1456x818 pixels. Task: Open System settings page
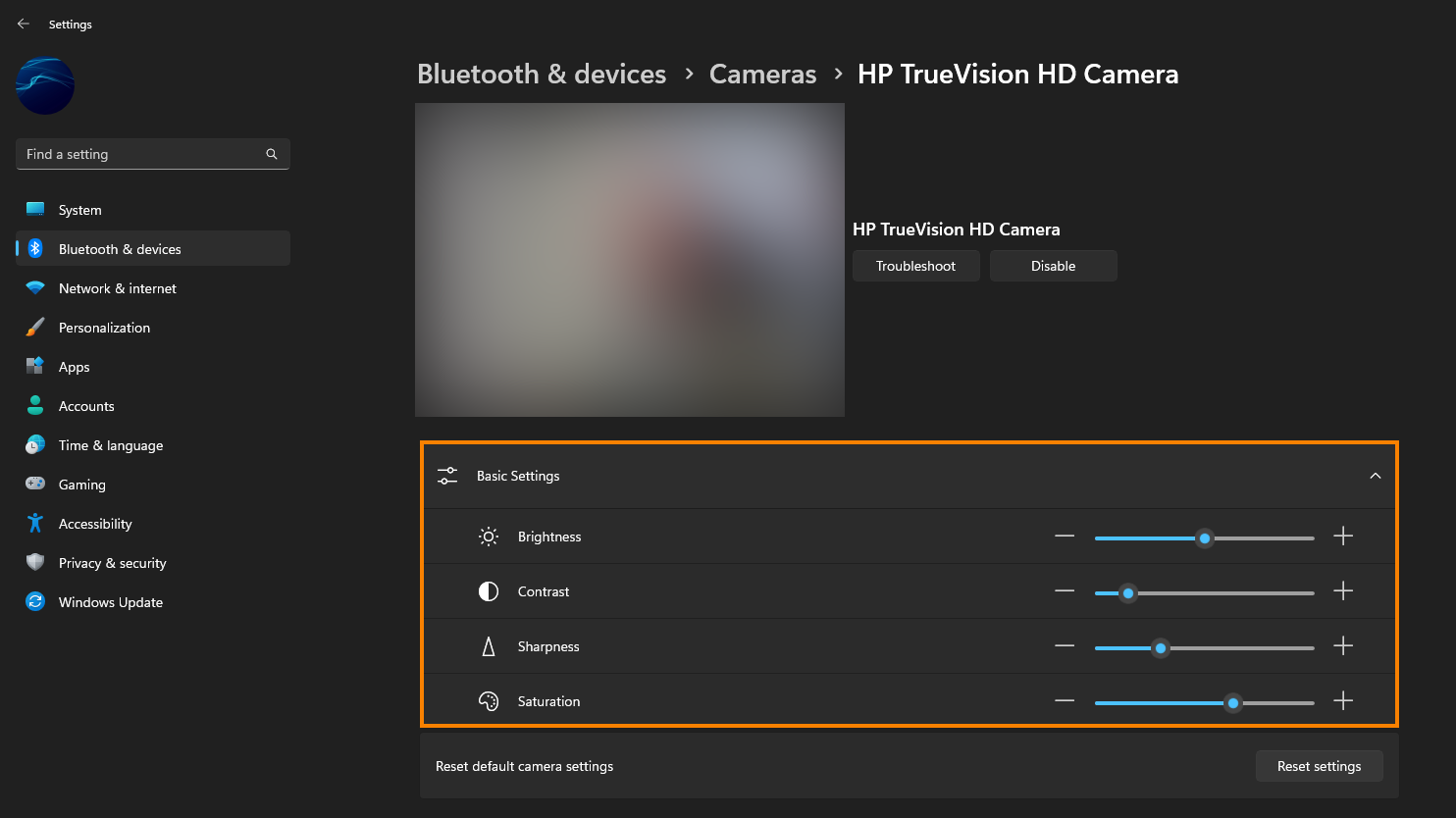tap(153, 210)
